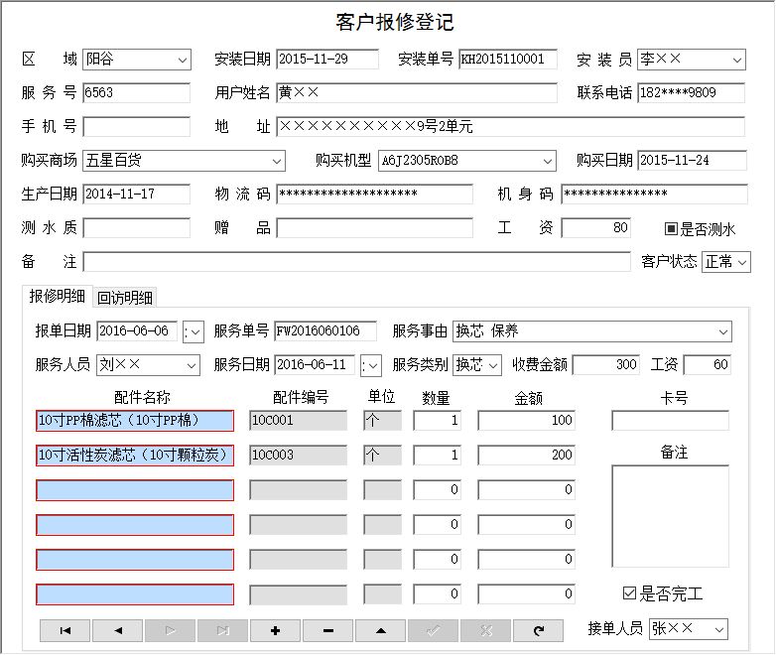
Task: Open the 服务日期 date picker arrow
Action: [x=373, y=366]
